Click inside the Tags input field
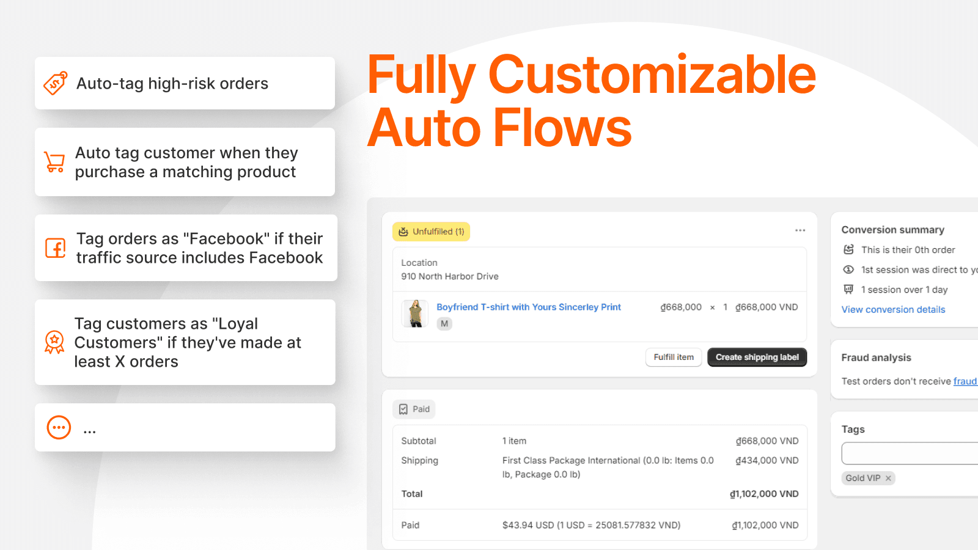This screenshot has height=550, width=978. [911, 453]
